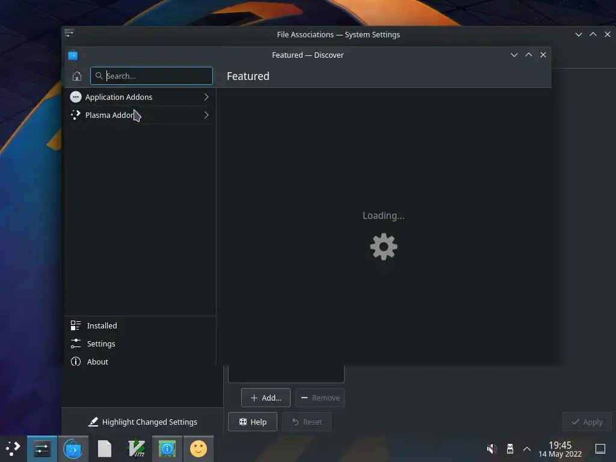Click the About info icon
The width and height of the screenshot is (616, 462).
tap(75, 362)
